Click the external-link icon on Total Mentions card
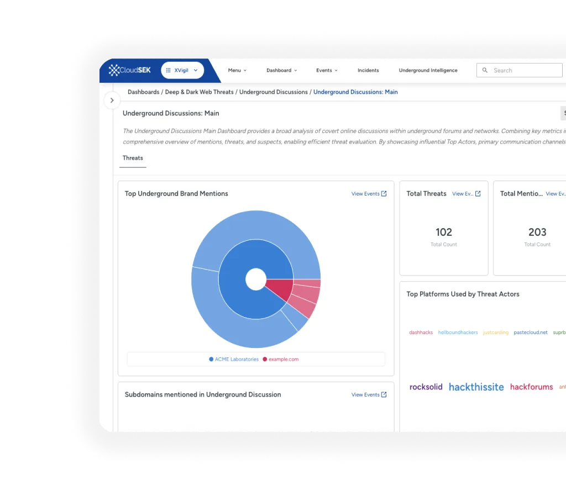 tap(564, 193)
